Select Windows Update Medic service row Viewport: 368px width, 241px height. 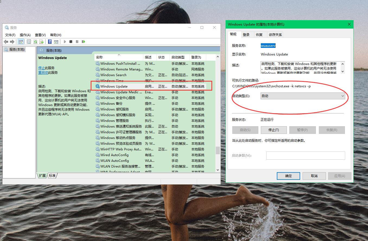pyautogui.click(x=151, y=92)
